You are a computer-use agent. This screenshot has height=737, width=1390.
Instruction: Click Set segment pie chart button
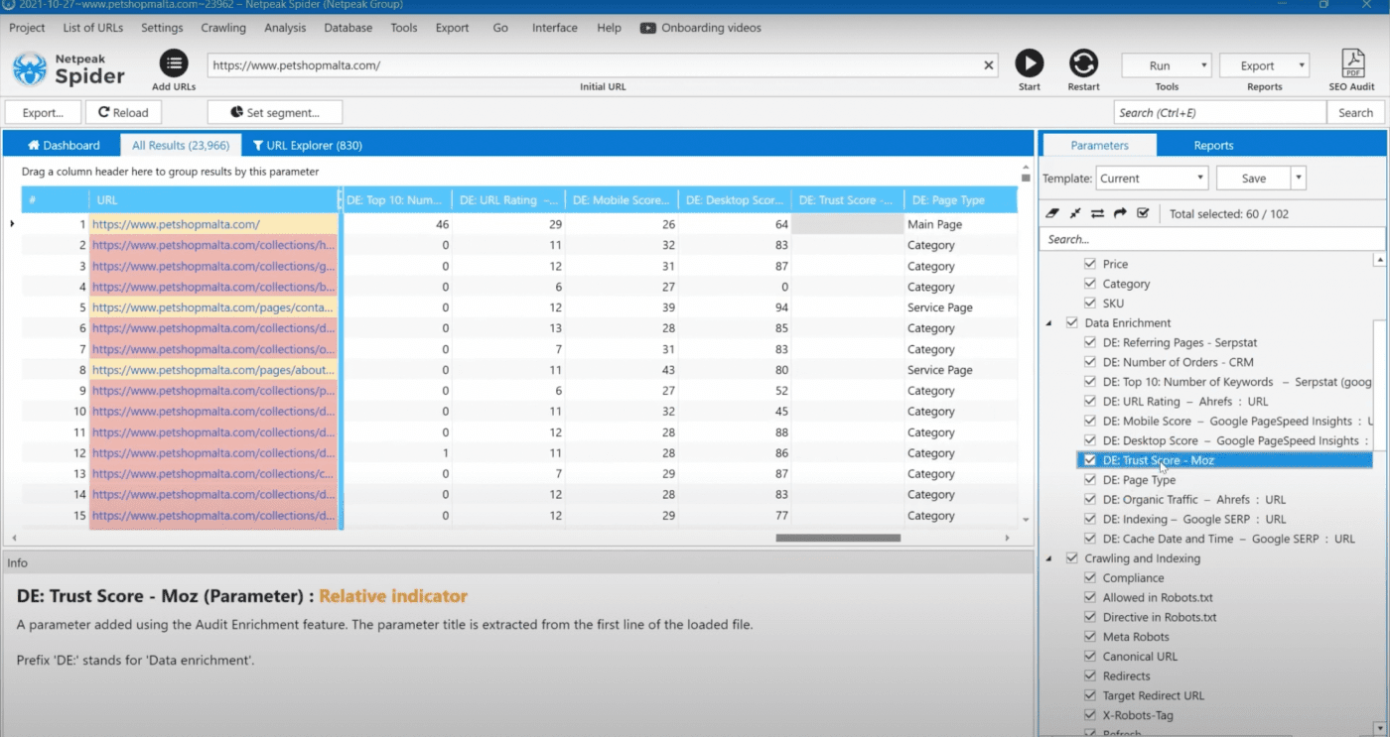tap(275, 112)
